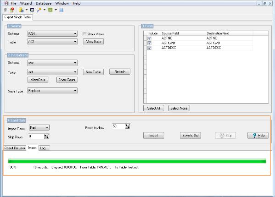The width and height of the screenshot is (275, 197).
Task: Click the Select None button
Action: [179, 108]
